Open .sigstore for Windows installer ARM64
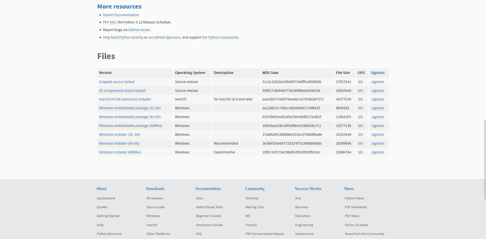The width and height of the screenshot is (486, 239). coord(377,152)
